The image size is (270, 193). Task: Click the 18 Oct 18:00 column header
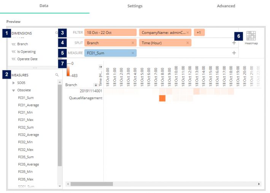coord(231,76)
